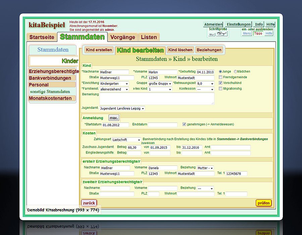The width and height of the screenshot is (302, 235).
Task: Click the Stammdaten -> Bankverbindungen link text
Action: [x=242, y=139]
